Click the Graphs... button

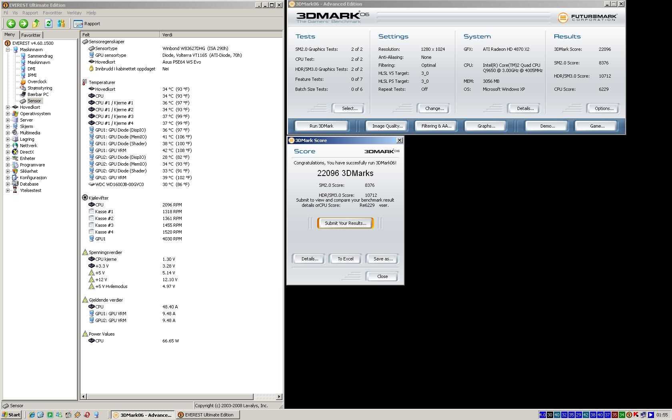click(x=486, y=126)
